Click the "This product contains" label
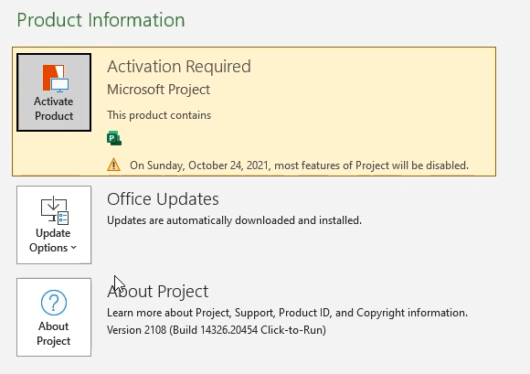The height and width of the screenshot is (374, 530). point(159,115)
